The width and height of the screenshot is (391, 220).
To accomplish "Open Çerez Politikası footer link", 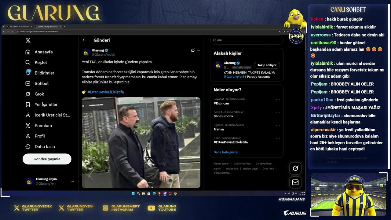I will (264, 164).
